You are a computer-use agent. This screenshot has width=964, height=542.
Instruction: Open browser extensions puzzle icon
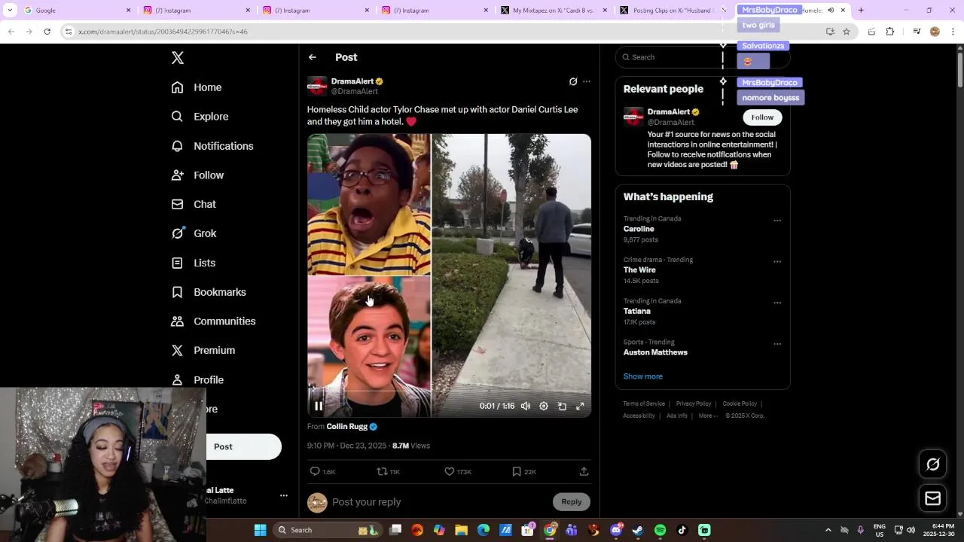(x=889, y=32)
